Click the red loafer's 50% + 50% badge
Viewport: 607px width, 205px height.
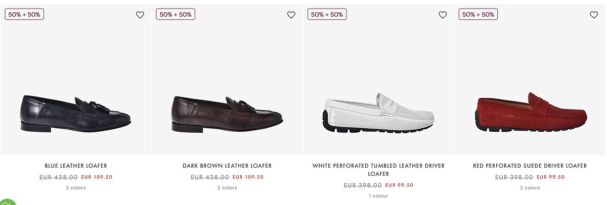click(x=478, y=15)
